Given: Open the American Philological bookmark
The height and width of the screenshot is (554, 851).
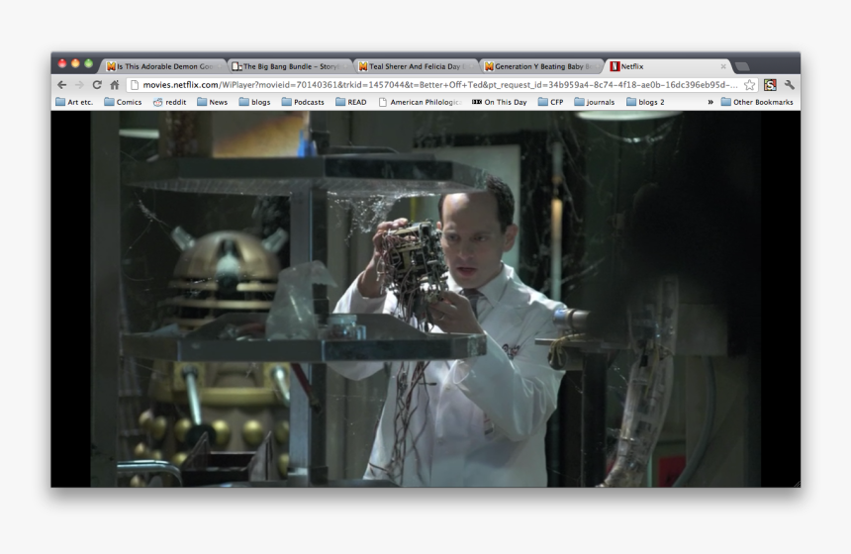Looking at the screenshot, I should [x=421, y=102].
